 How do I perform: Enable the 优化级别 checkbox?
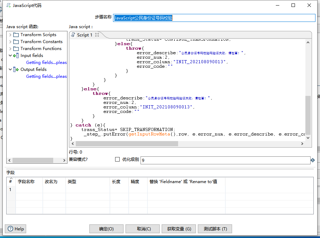(x=118, y=159)
